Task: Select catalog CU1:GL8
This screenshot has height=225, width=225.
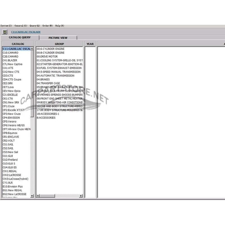Action: tap(8, 156)
